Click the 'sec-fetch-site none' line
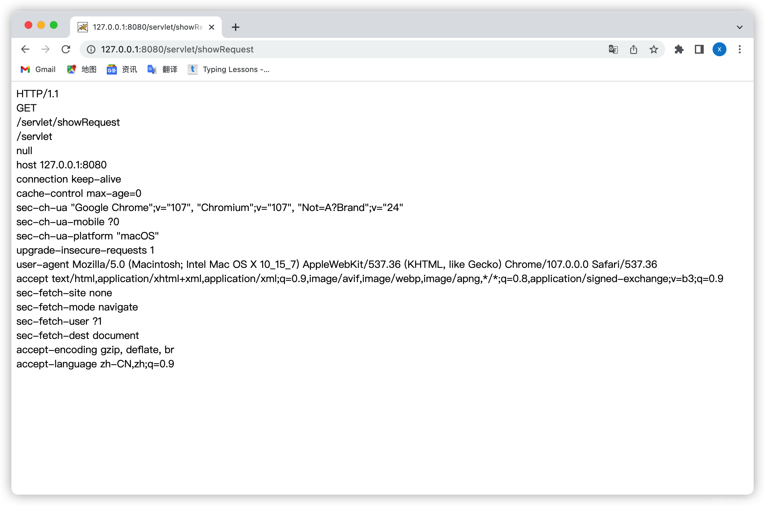This screenshot has width=765, height=506. coord(64,293)
